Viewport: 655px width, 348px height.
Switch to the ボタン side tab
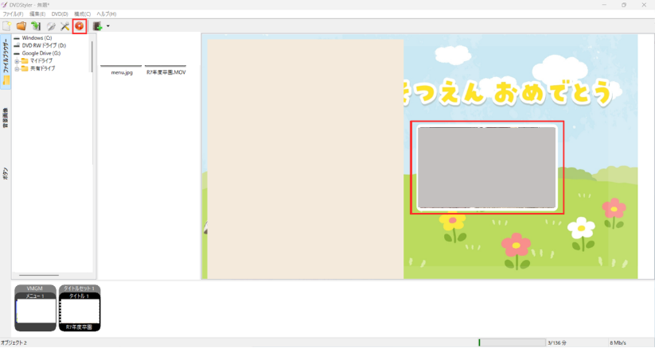pos(6,173)
